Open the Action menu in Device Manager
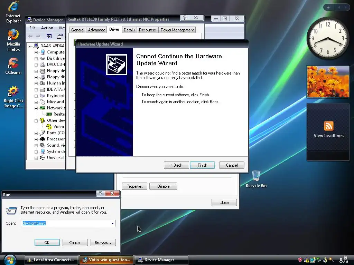Screen dimensions: 354x265 coord(47,28)
